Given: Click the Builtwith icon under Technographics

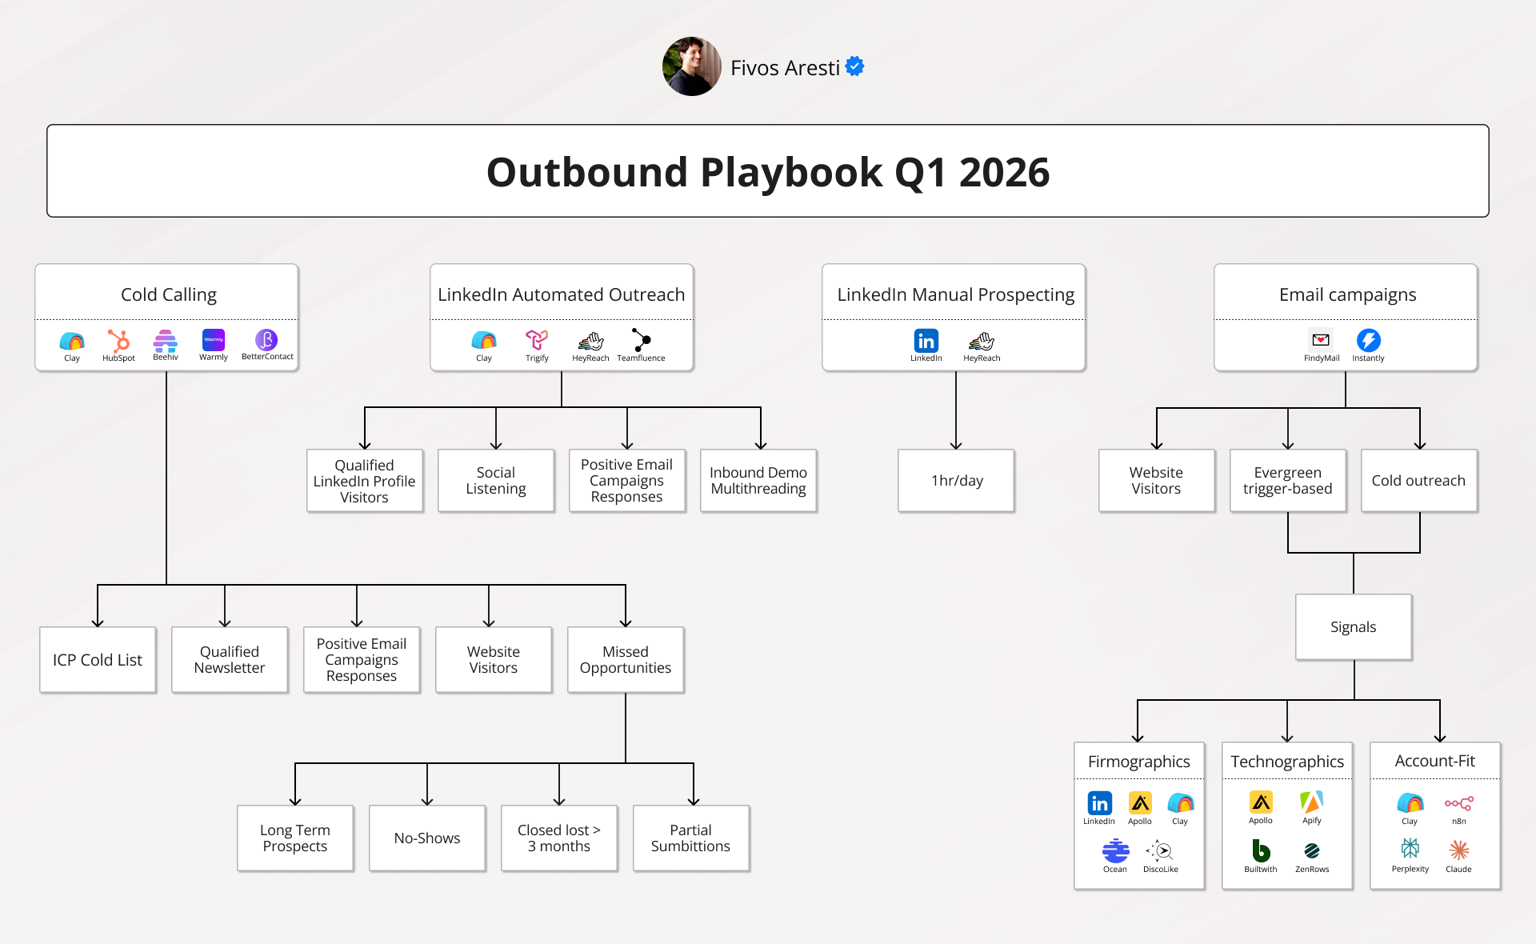Looking at the screenshot, I should point(1261,850).
